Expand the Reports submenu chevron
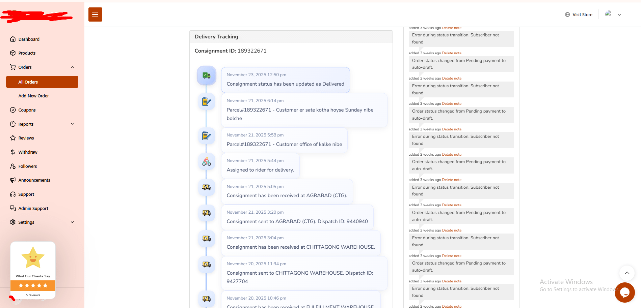The width and height of the screenshot is (641, 308). click(x=72, y=124)
